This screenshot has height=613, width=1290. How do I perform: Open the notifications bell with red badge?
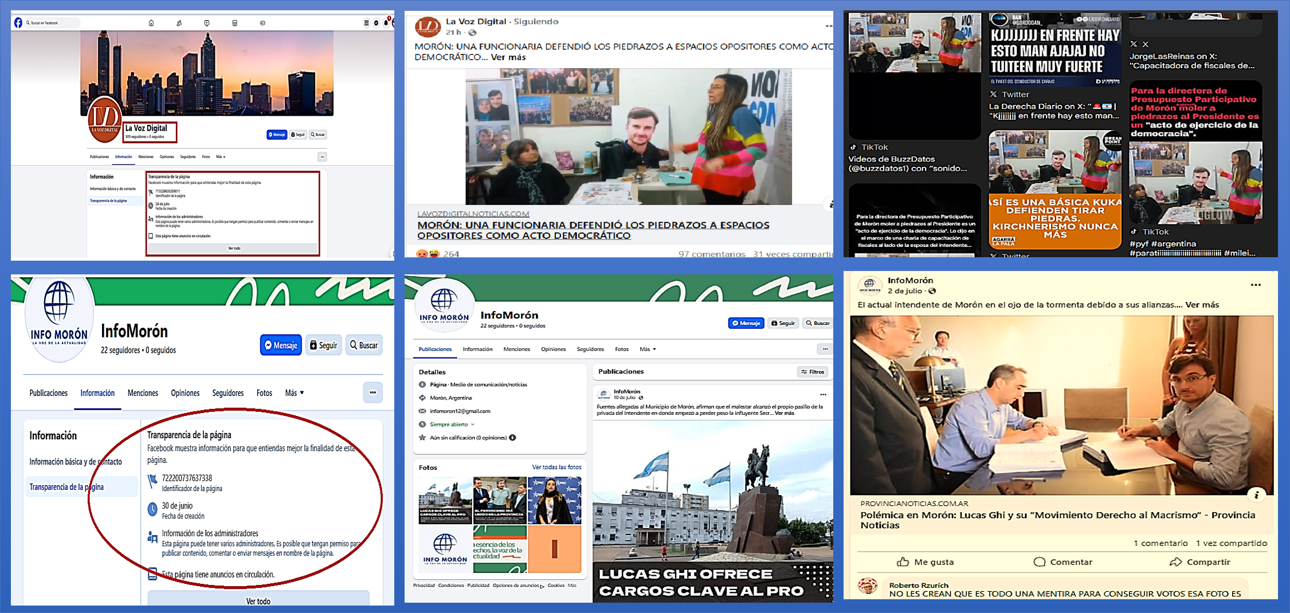pyautogui.click(x=386, y=23)
